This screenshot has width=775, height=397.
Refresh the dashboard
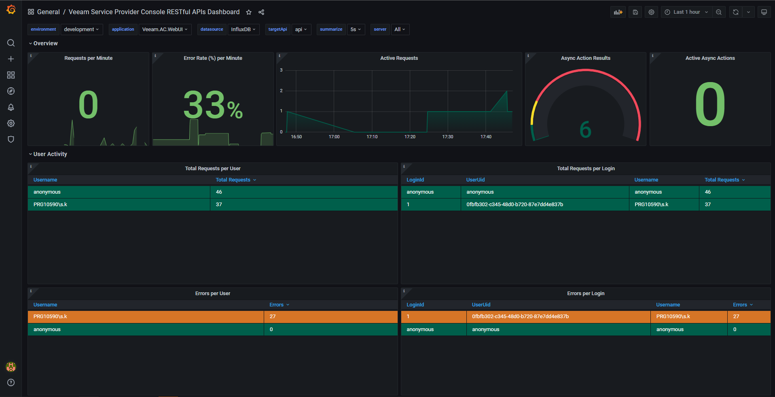[x=735, y=12]
